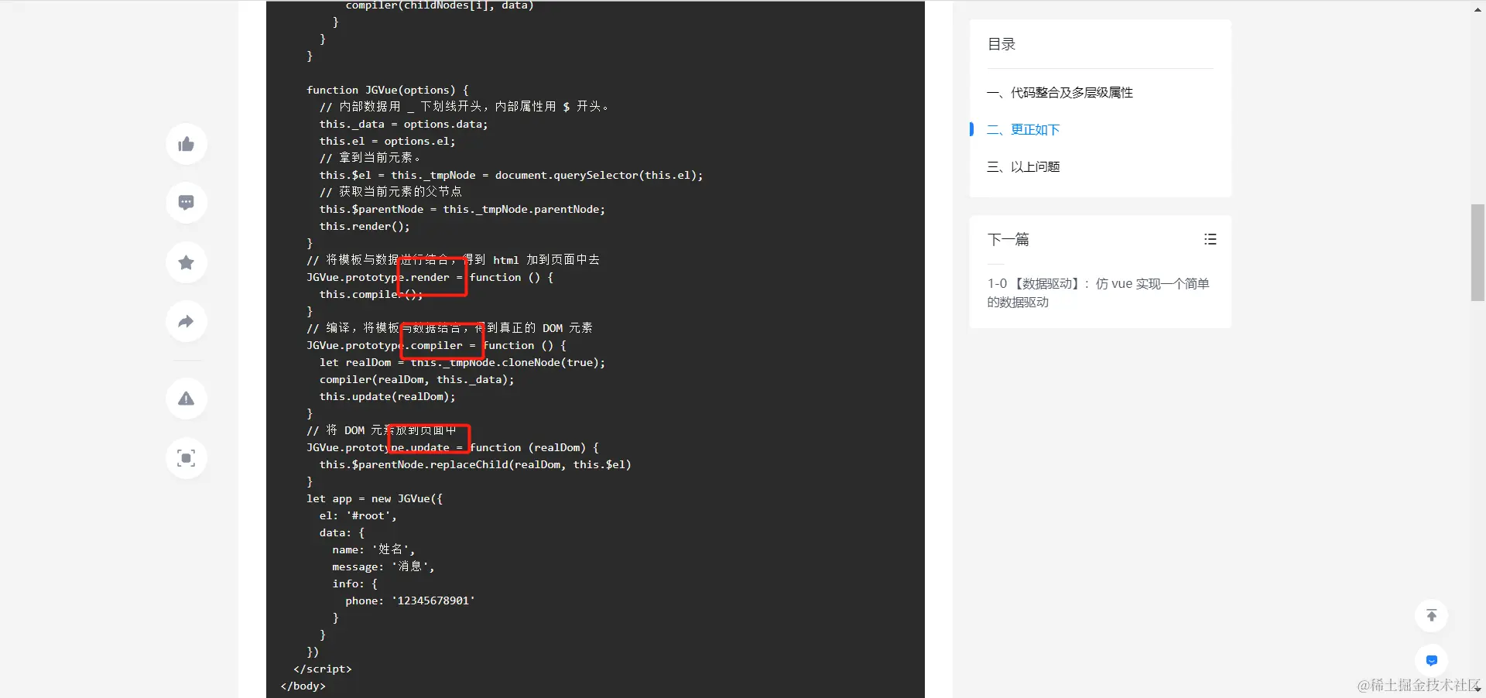This screenshot has height=698, width=1486.
Task: Click the line 'compiler(childNodes[i], data)'
Action: pos(440,5)
